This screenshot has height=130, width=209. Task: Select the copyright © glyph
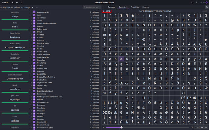click(144, 40)
